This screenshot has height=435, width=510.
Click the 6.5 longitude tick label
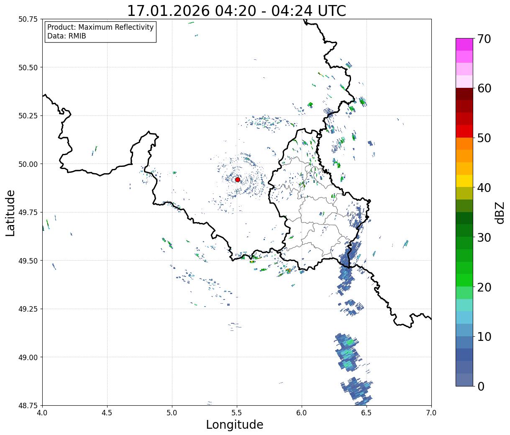click(x=366, y=413)
